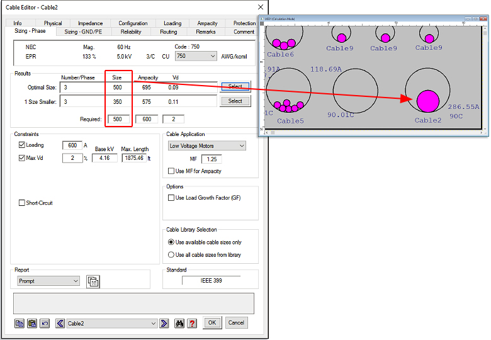Go to next cable with right arrows
491x340 pixels.
pos(164,323)
